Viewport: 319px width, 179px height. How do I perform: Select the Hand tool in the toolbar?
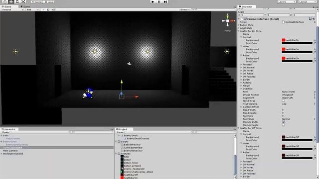point(5,1)
